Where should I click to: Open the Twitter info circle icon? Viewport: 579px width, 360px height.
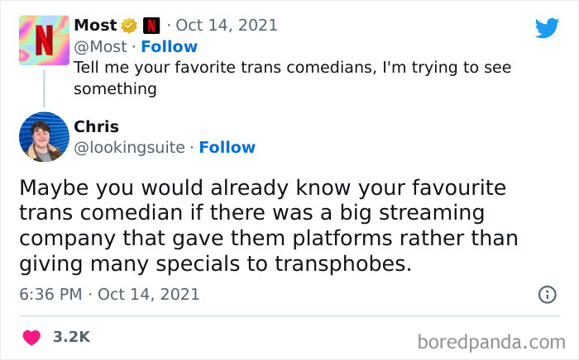click(547, 294)
